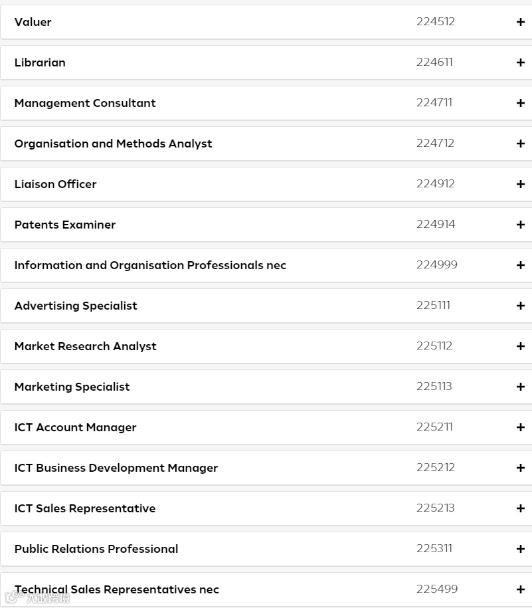The image size is (532, 608).
Task: Expand Management Consultant details with plus
Action: click(x=520, y=103)
